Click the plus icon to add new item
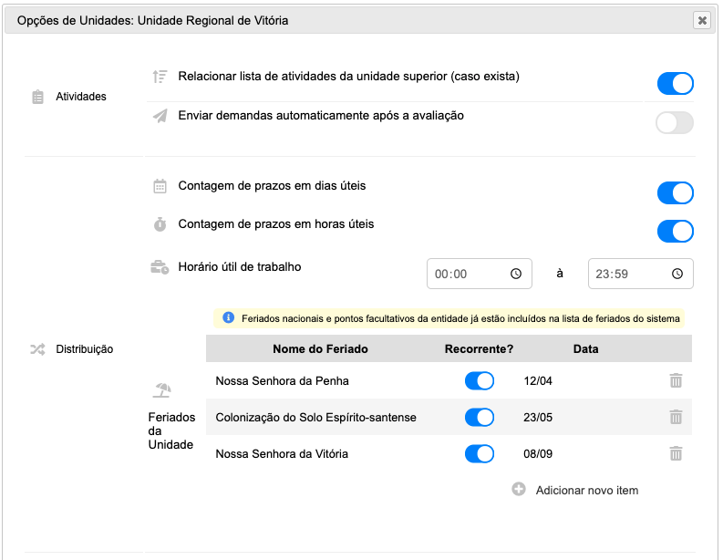Image resolution: width=723 pixels, height=560 pixels. tap(519, 489)
